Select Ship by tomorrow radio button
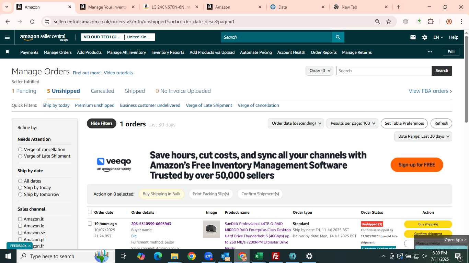 (x=20, y=195)
